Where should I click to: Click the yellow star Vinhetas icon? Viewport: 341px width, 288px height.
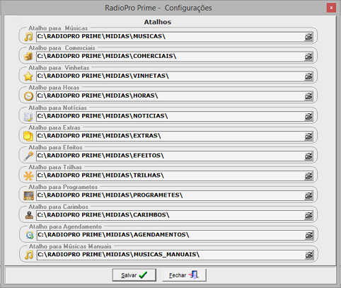[28, 76]
